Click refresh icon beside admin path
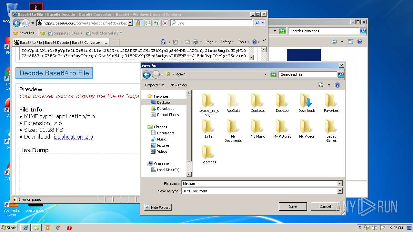 (x=273, y=74)
